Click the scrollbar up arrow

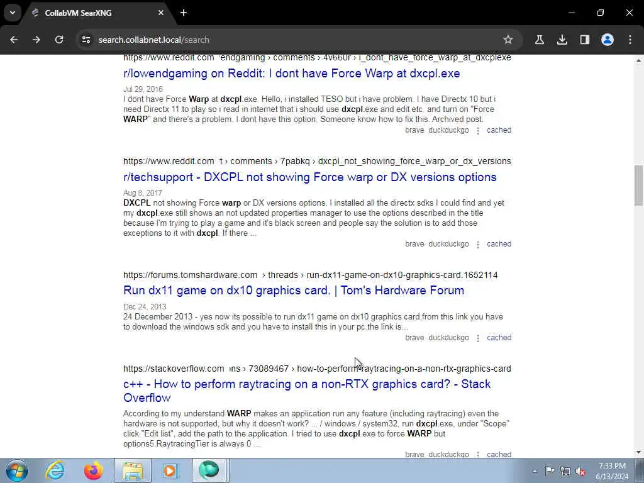pos(638,60)
